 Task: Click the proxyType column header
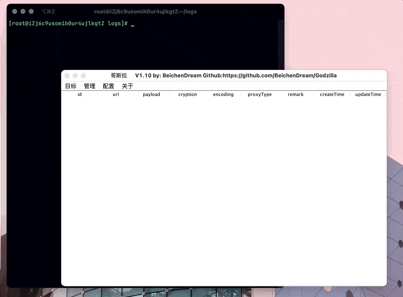pyautogui.click(x=260, y=94)
